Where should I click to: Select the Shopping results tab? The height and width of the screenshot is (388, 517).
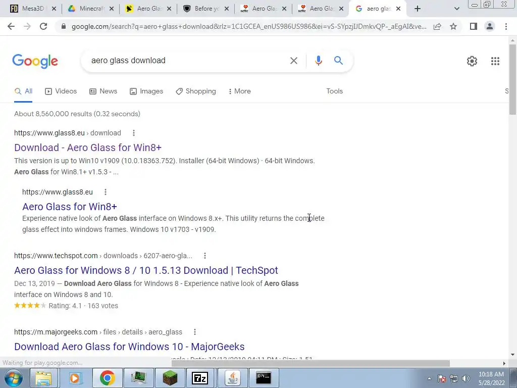click(196, 91)
